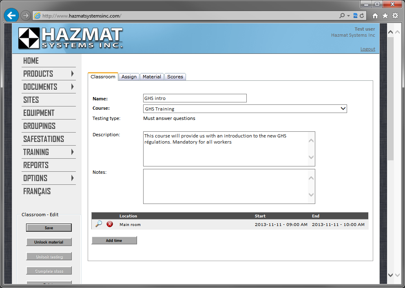Viewport: 405px width, 288px height.
Task: Refresh page using address bar reload icon
Action: (x=361, y=16)
